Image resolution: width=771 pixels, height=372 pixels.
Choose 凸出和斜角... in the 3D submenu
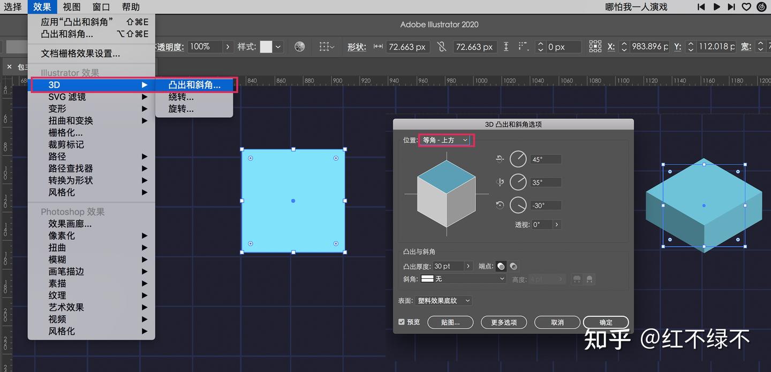[194, 85]
